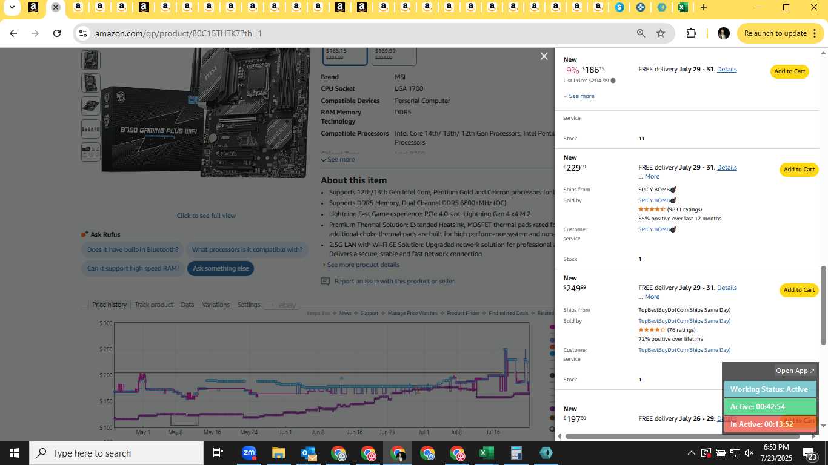Close the current active browser tab
Viewport: 828px width, 465px height.
(55, 7)
